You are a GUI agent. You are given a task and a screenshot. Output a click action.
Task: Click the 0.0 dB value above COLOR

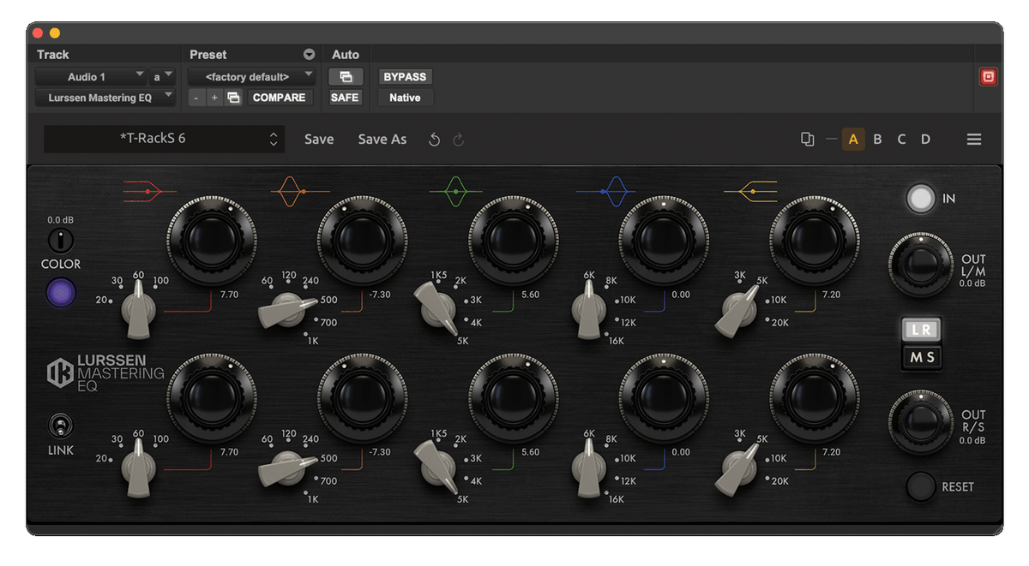click(x=61, y=220)
